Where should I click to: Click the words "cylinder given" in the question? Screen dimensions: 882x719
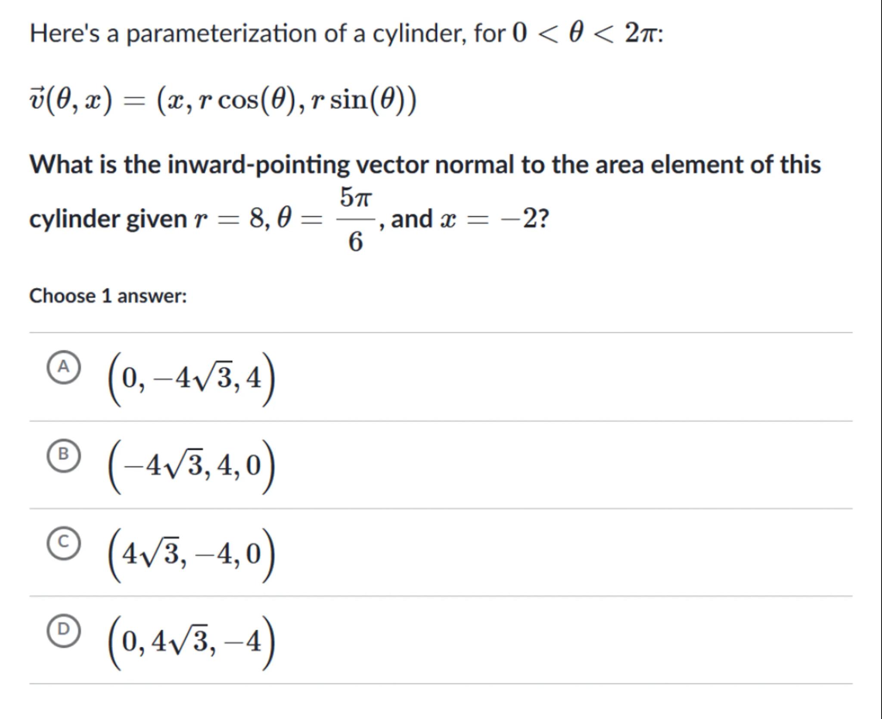pos(108,220)
